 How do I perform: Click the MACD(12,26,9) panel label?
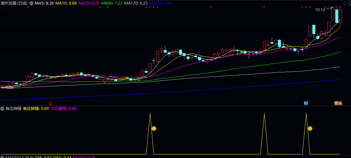tap(19, 157)
